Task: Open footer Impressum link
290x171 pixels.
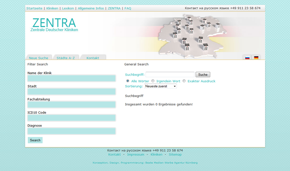Action: (136, 154)
